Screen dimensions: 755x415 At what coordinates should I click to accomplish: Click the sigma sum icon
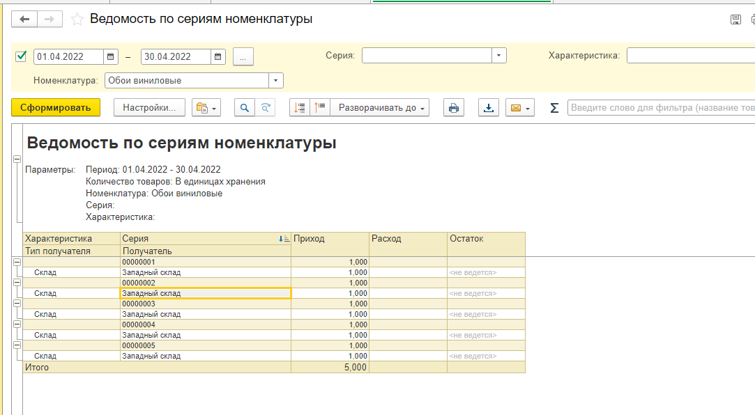click(x=554, y=107)
